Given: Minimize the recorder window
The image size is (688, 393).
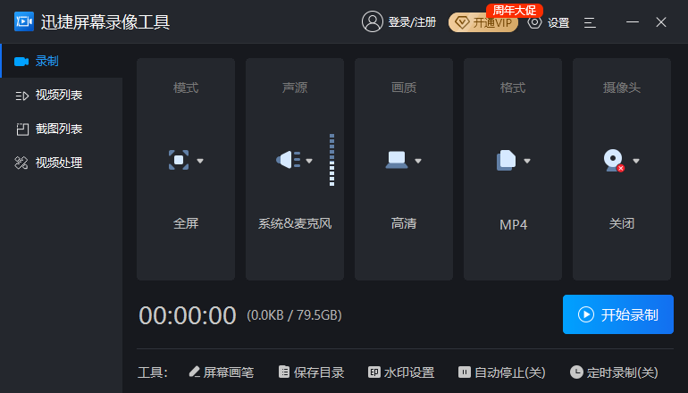Looking at the screenshot, I should tap(633, 21).
